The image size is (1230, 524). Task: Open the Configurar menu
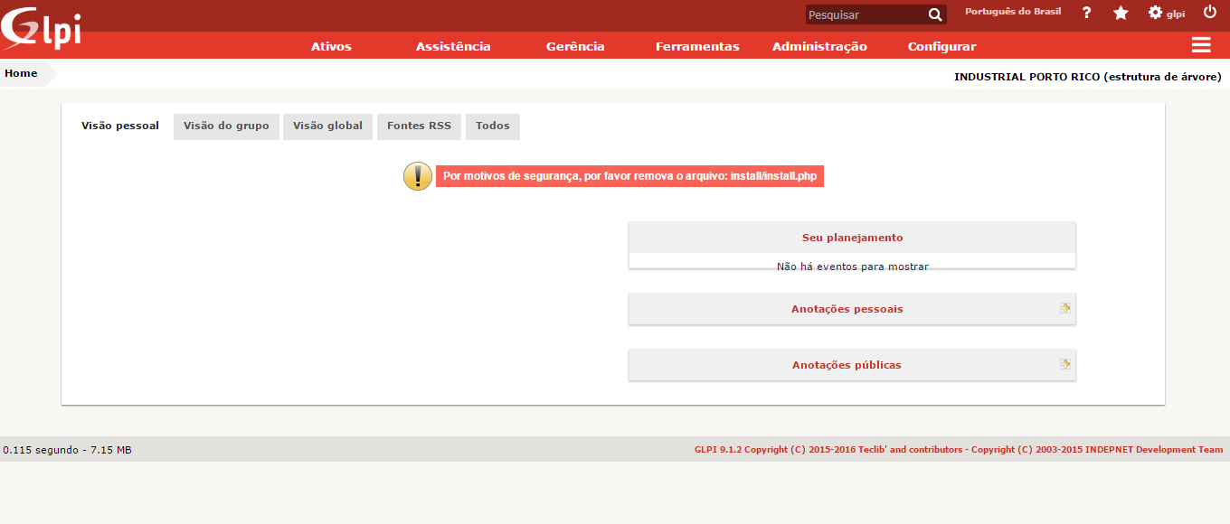941,46
